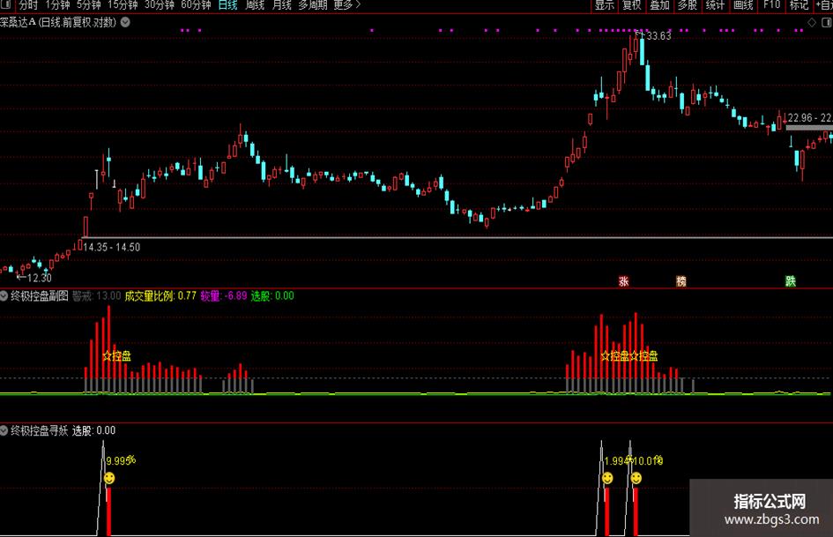
Task: Click the 较量: -6.89 value
Action: tap(224, 295)
